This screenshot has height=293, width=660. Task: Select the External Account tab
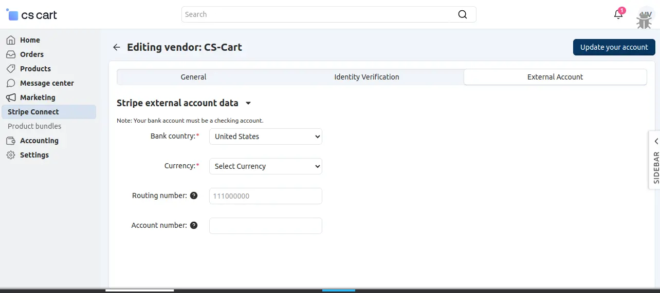555,77
